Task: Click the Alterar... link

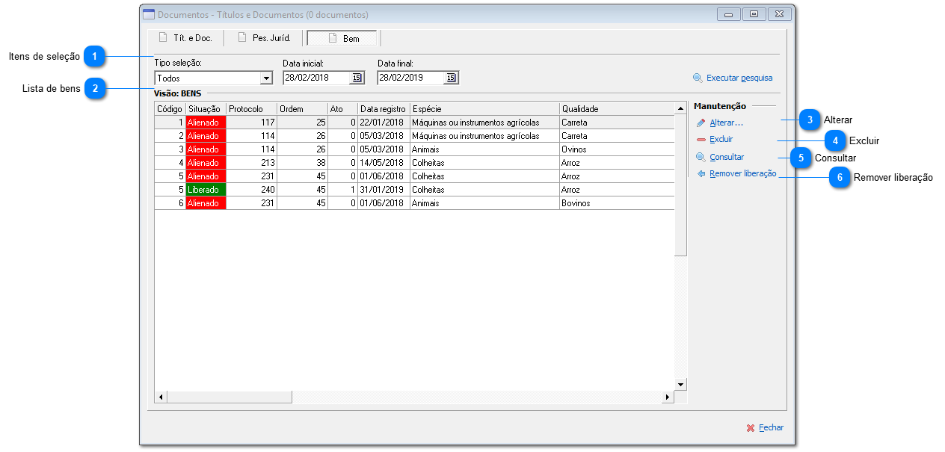Action: coord(726,123)
